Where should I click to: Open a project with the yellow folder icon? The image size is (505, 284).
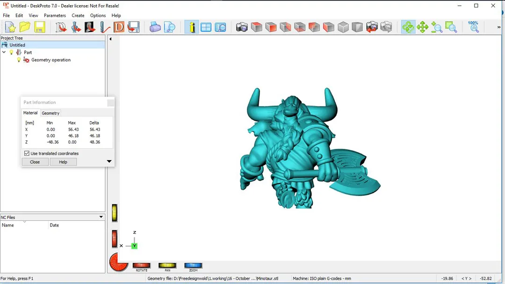(x=25, y=27)
